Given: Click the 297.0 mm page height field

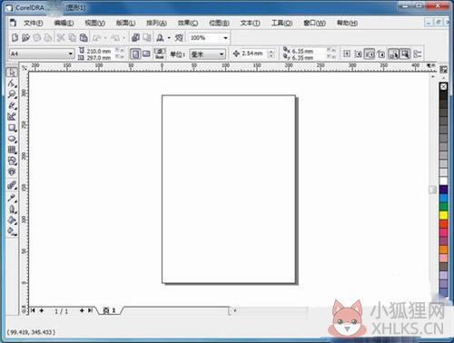Looking at the screenshot, I should [x=99, y=57].
